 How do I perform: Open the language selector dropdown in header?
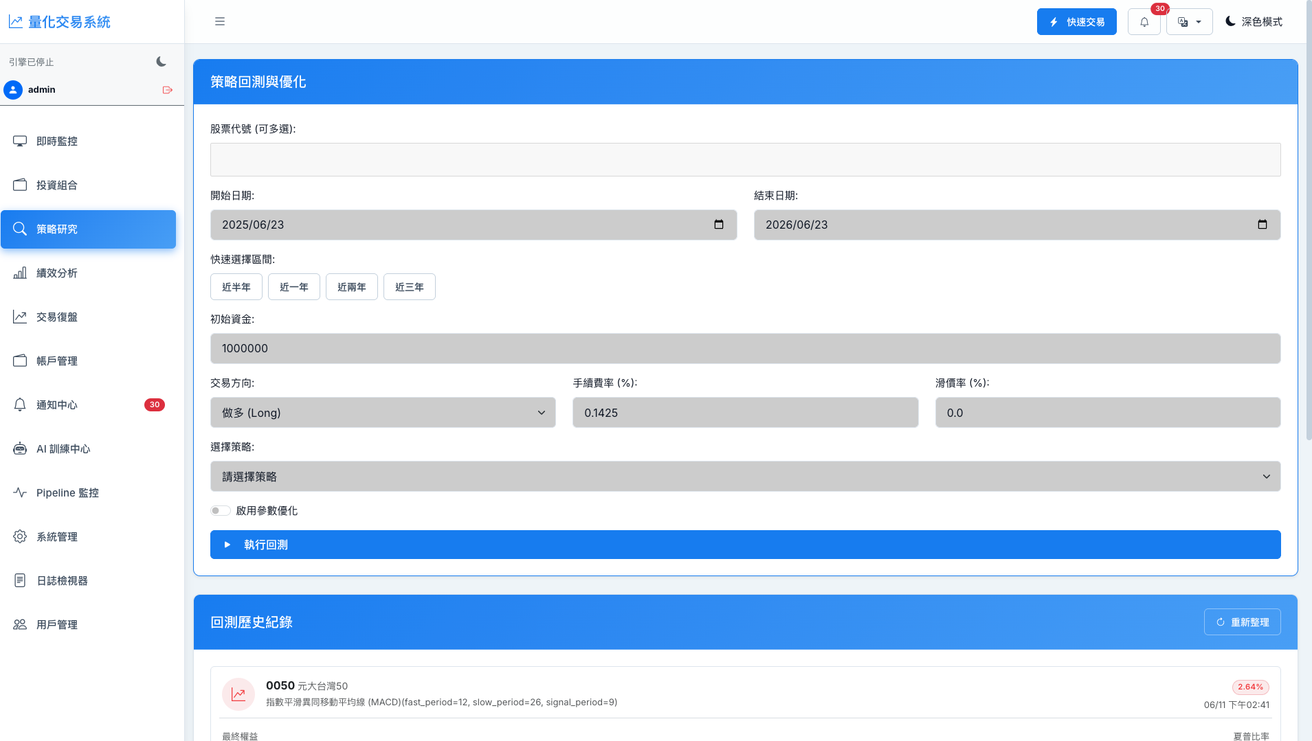1190,22
